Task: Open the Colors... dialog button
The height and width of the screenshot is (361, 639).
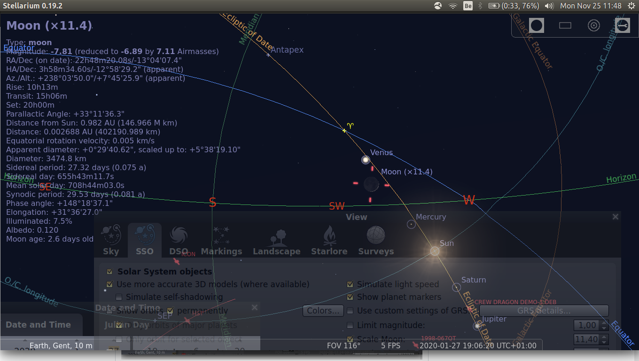Action: pos(323,311)
